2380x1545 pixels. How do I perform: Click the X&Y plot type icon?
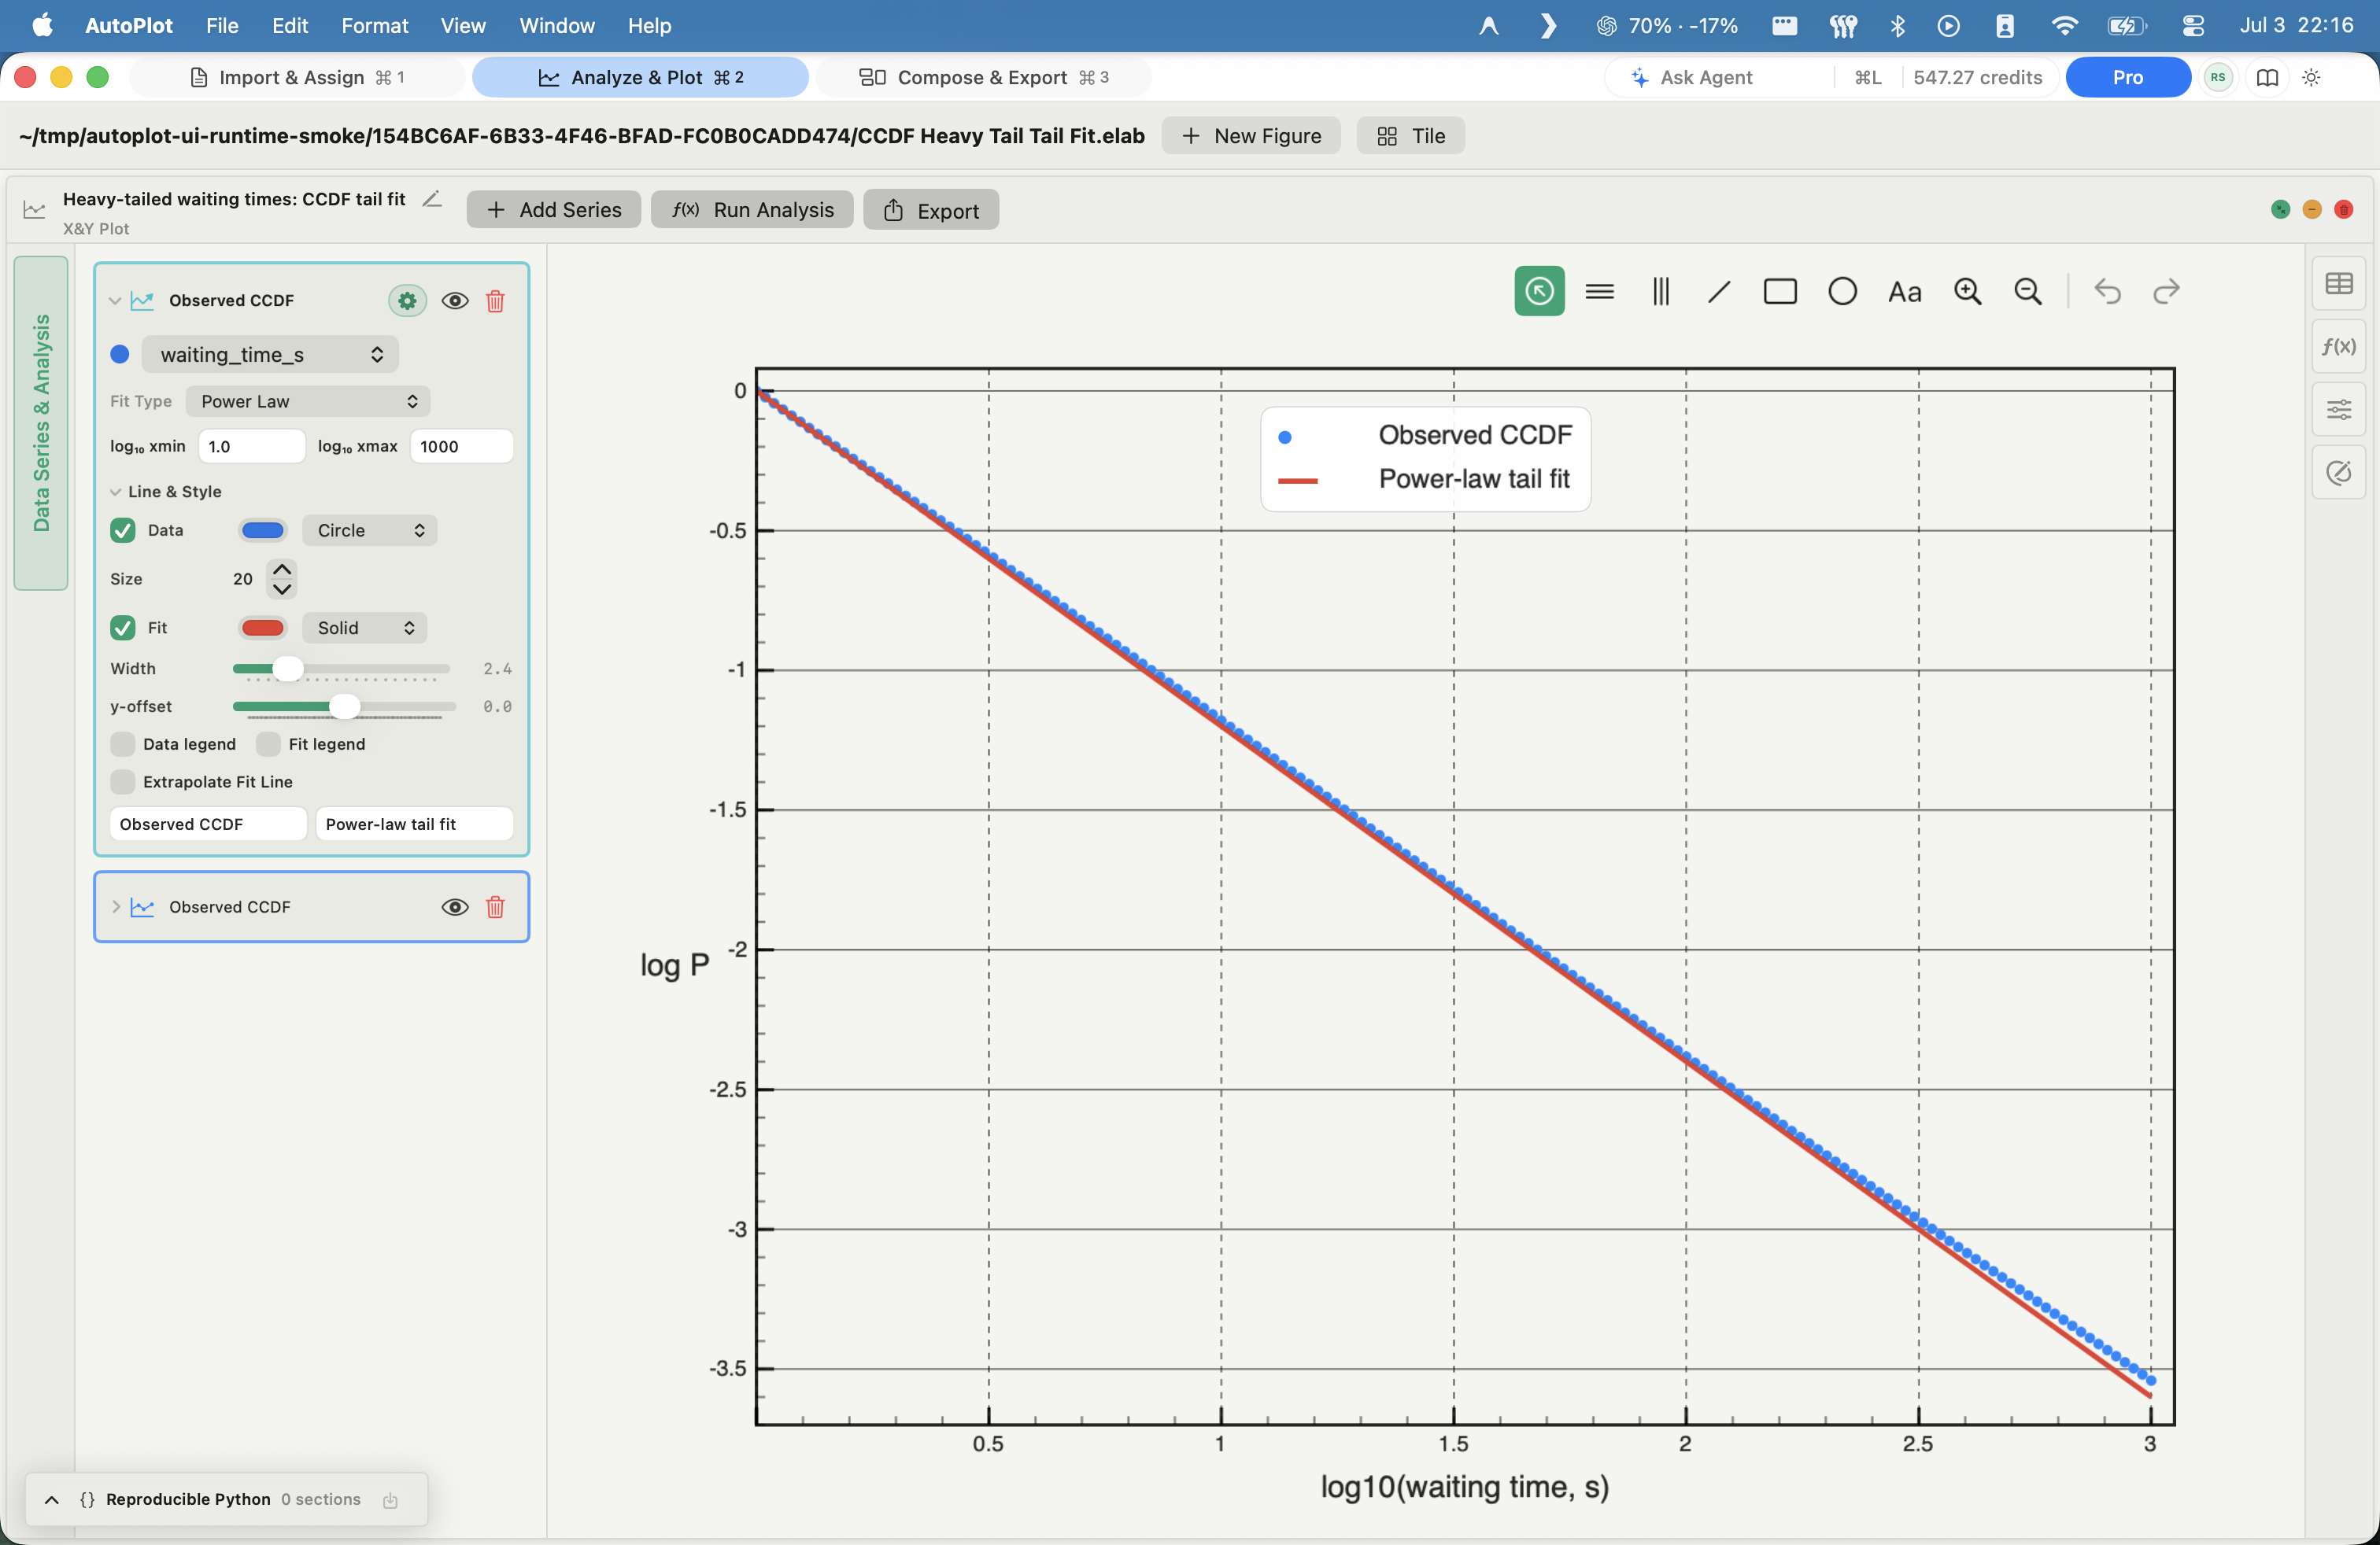[x=35, y=209]
